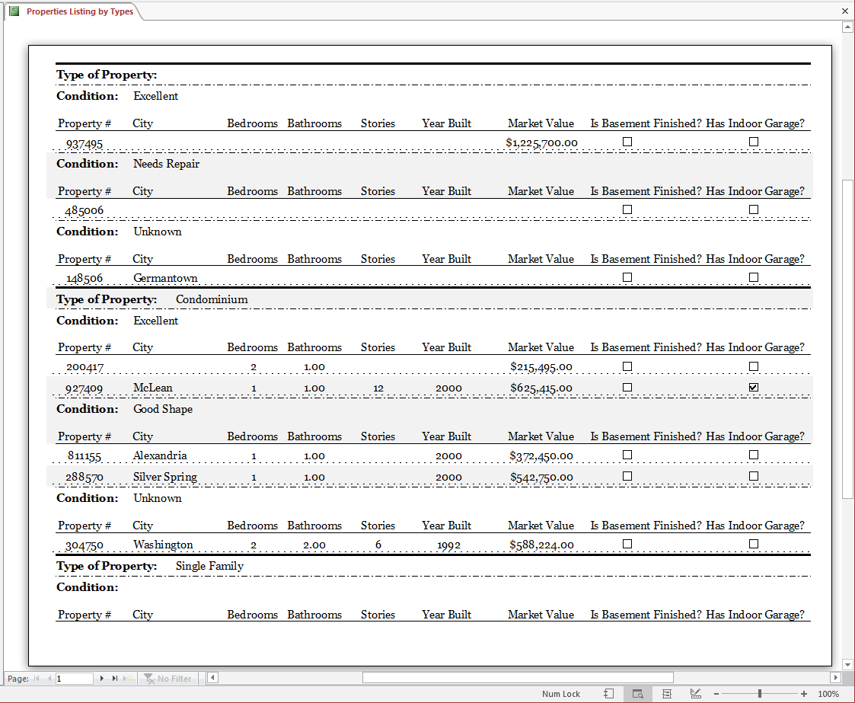Click market value $542,750.00
This screenshot has width=855, height=703.
[x=541, y=478]
